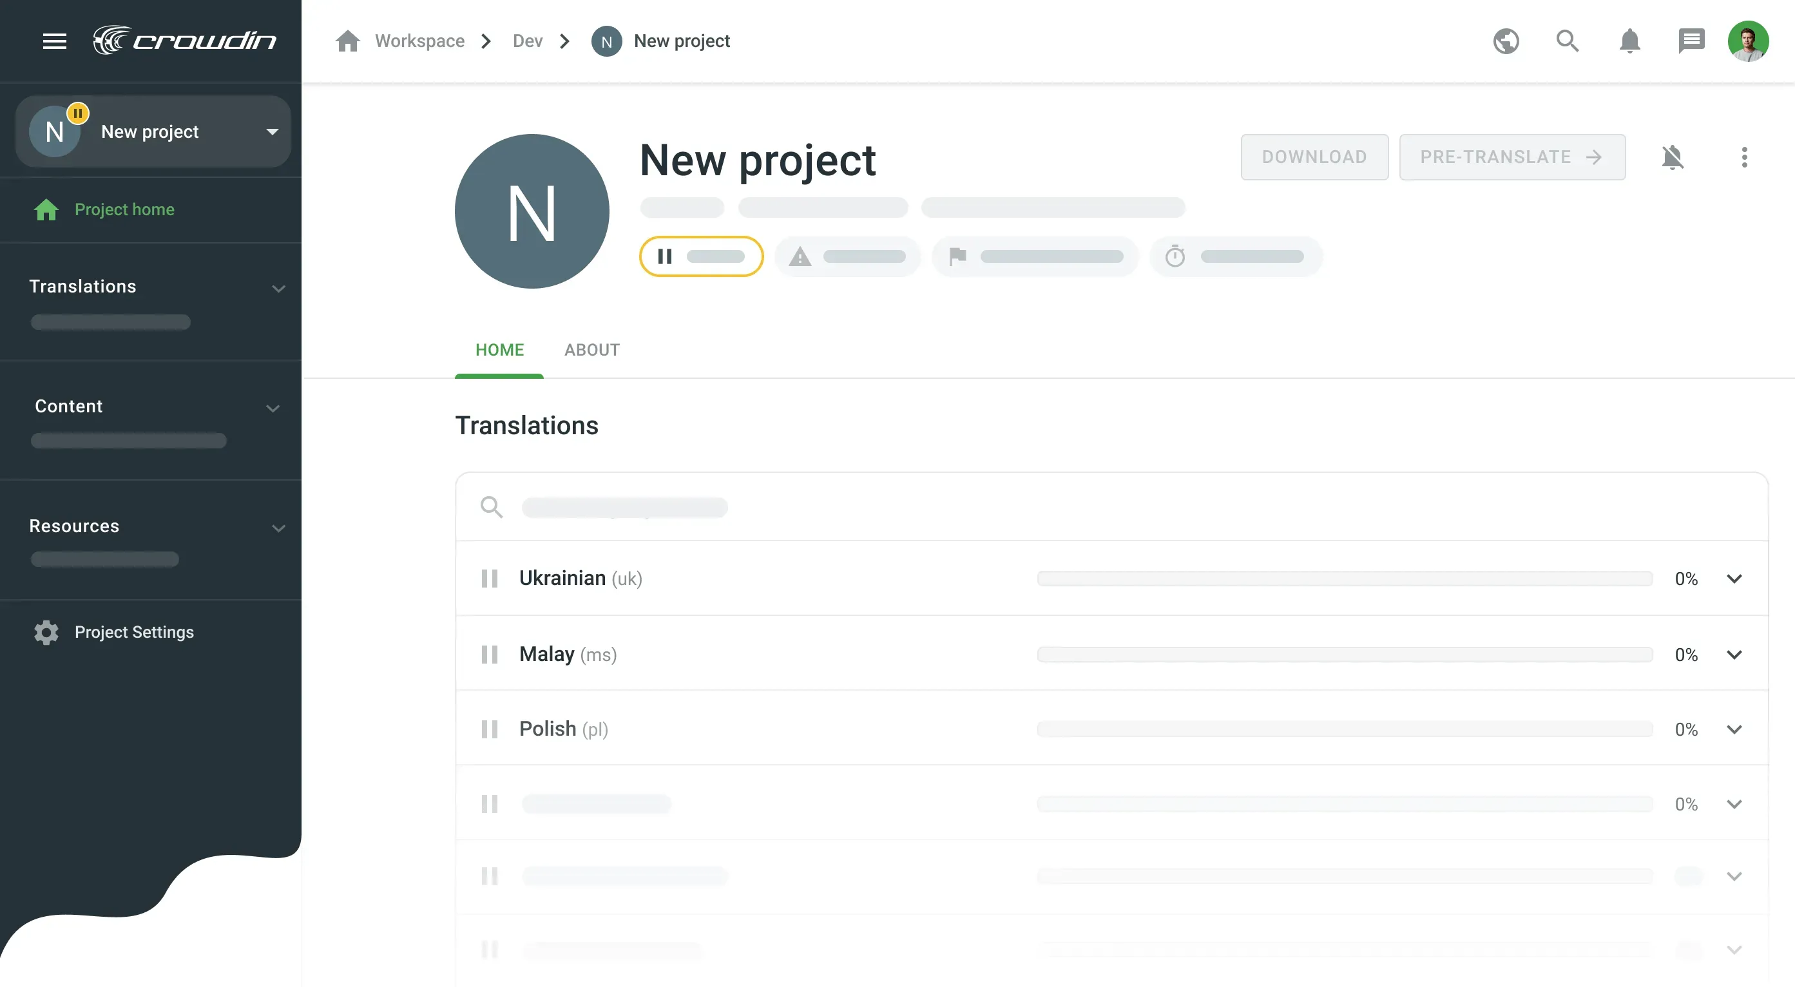Open messages chat icon
This screenshot has width=1795, height=987.
point(1691,41)
